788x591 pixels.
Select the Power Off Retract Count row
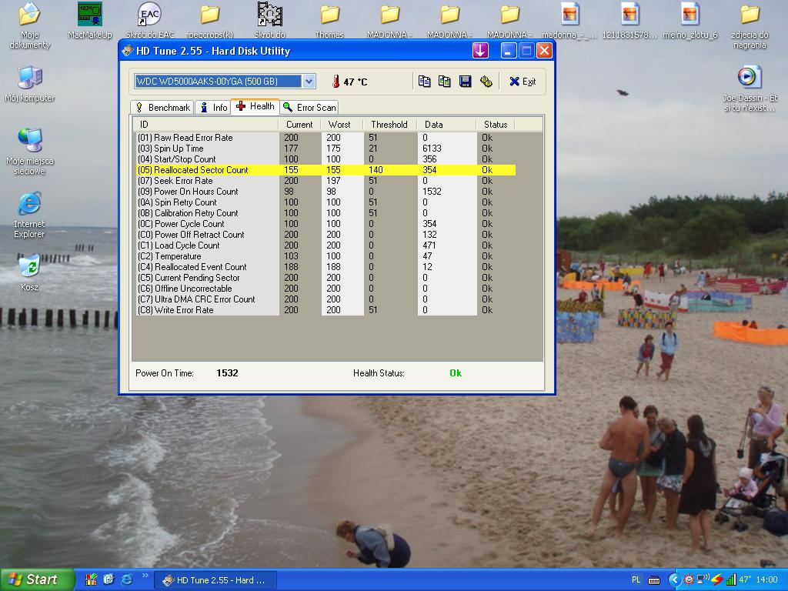[325, 234]
